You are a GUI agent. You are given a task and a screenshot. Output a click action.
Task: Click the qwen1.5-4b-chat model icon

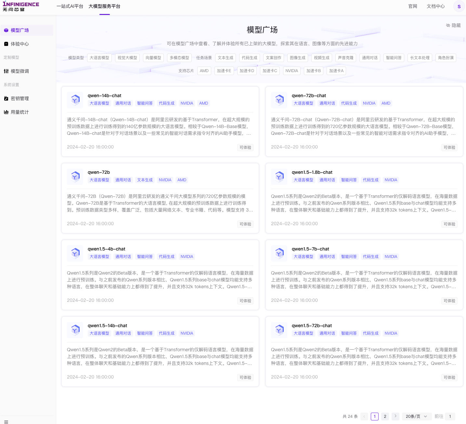[75, 253]
